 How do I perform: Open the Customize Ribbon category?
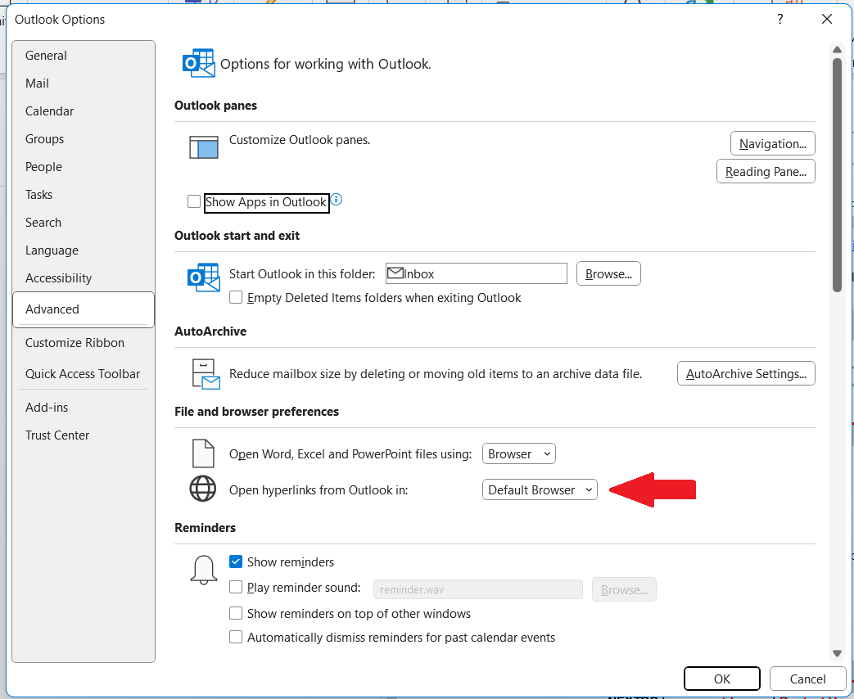pyautogui.click(x=84, y=342)
